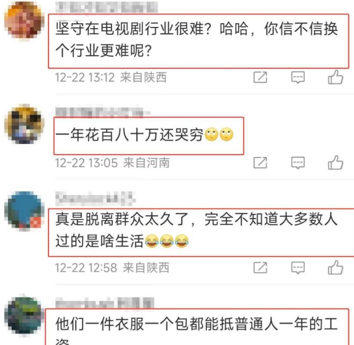This screenshot has width=354, height=345.
Task: Open the third commenter's blurred username
Action: [x=95, y=198]
